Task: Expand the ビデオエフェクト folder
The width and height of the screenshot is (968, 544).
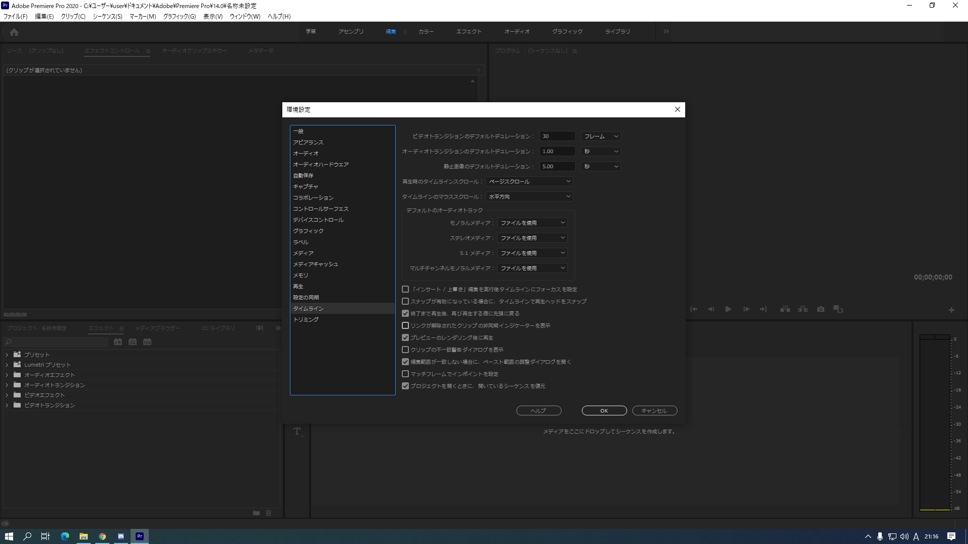Action: pos(7,395)
